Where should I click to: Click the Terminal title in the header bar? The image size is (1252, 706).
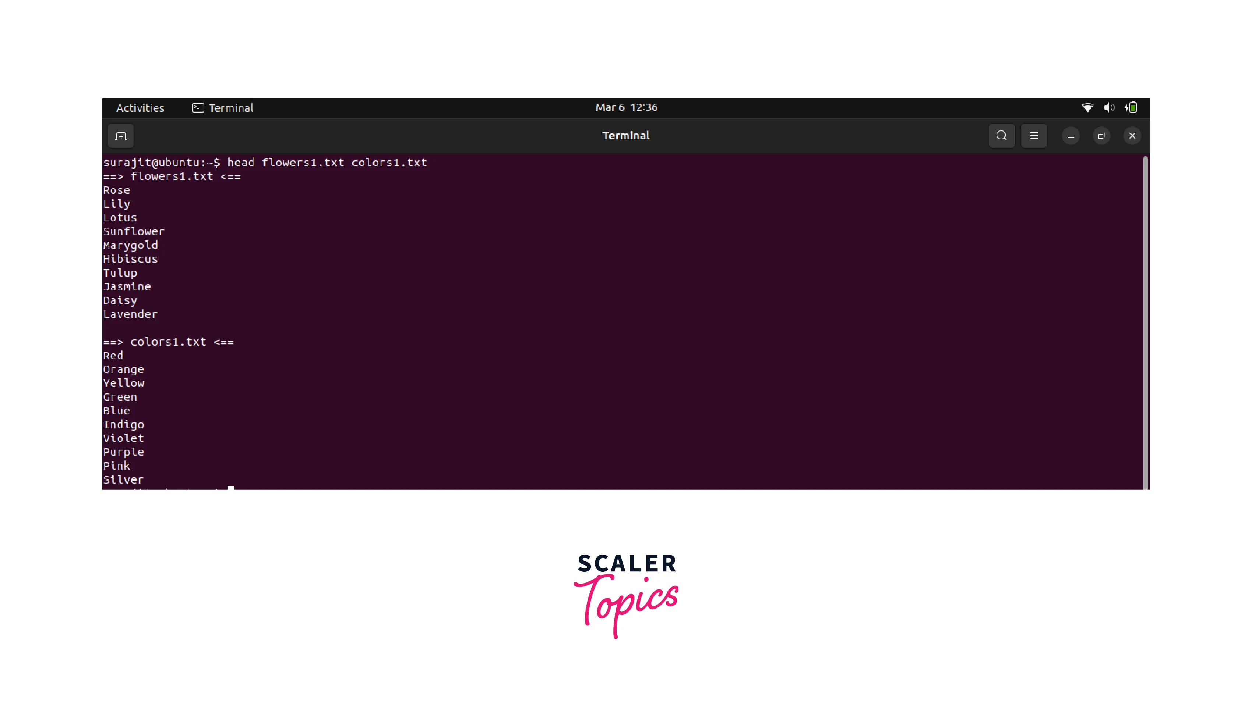(625, 135)
